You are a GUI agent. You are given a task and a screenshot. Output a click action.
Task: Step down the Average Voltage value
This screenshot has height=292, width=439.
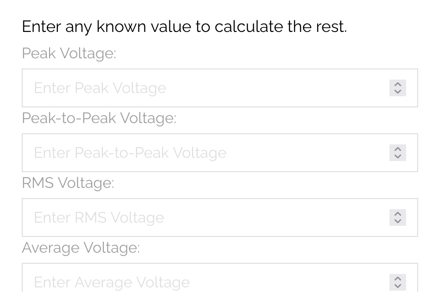pos(398,286)
